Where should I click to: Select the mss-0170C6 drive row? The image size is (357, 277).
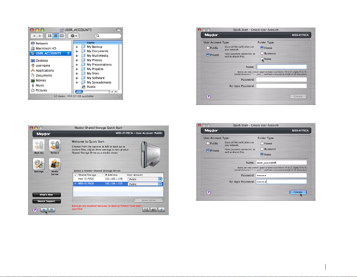click(118, 179)
